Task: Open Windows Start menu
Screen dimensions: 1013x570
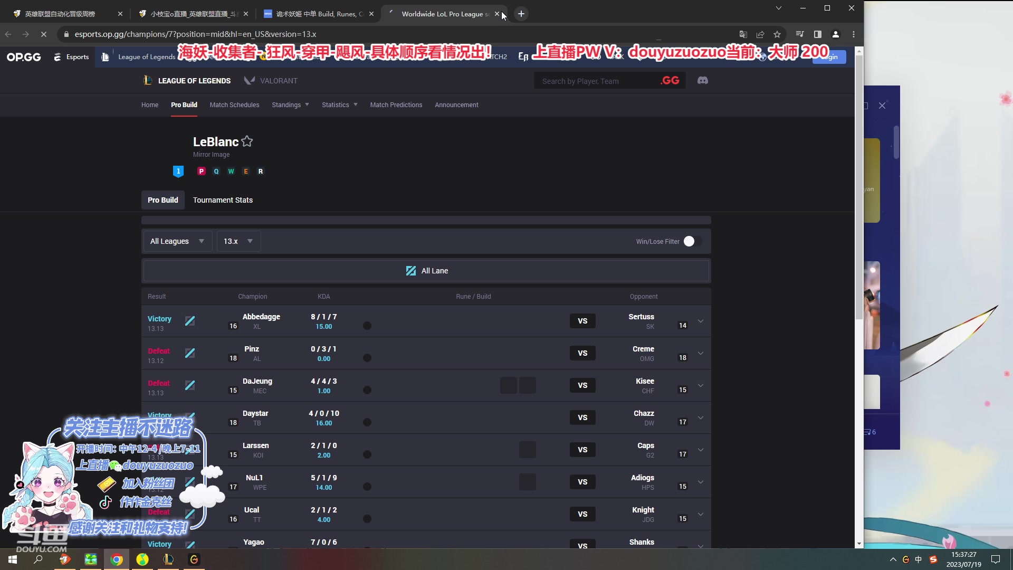Action: pyautogui.click(x=13, y=559)
